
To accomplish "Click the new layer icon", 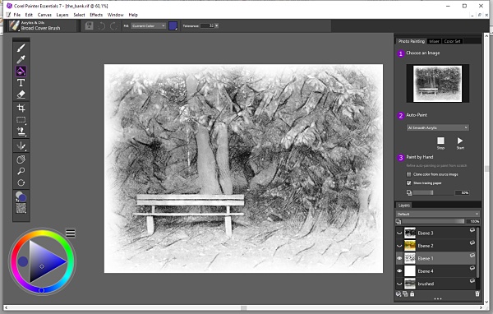I will click(x=399, y=294).
